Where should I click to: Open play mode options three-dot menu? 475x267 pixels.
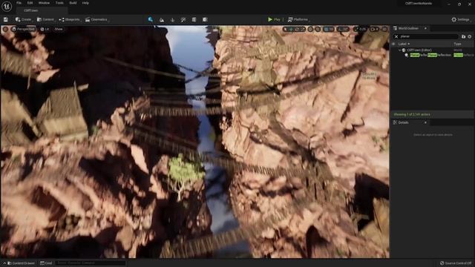(x=283, y=19)
